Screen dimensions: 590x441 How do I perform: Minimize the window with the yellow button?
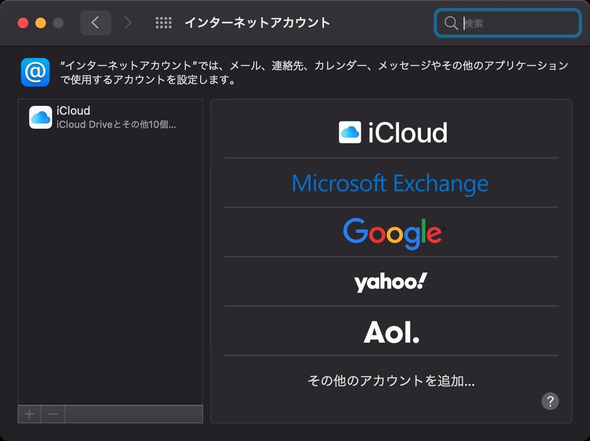click(41, 23)
